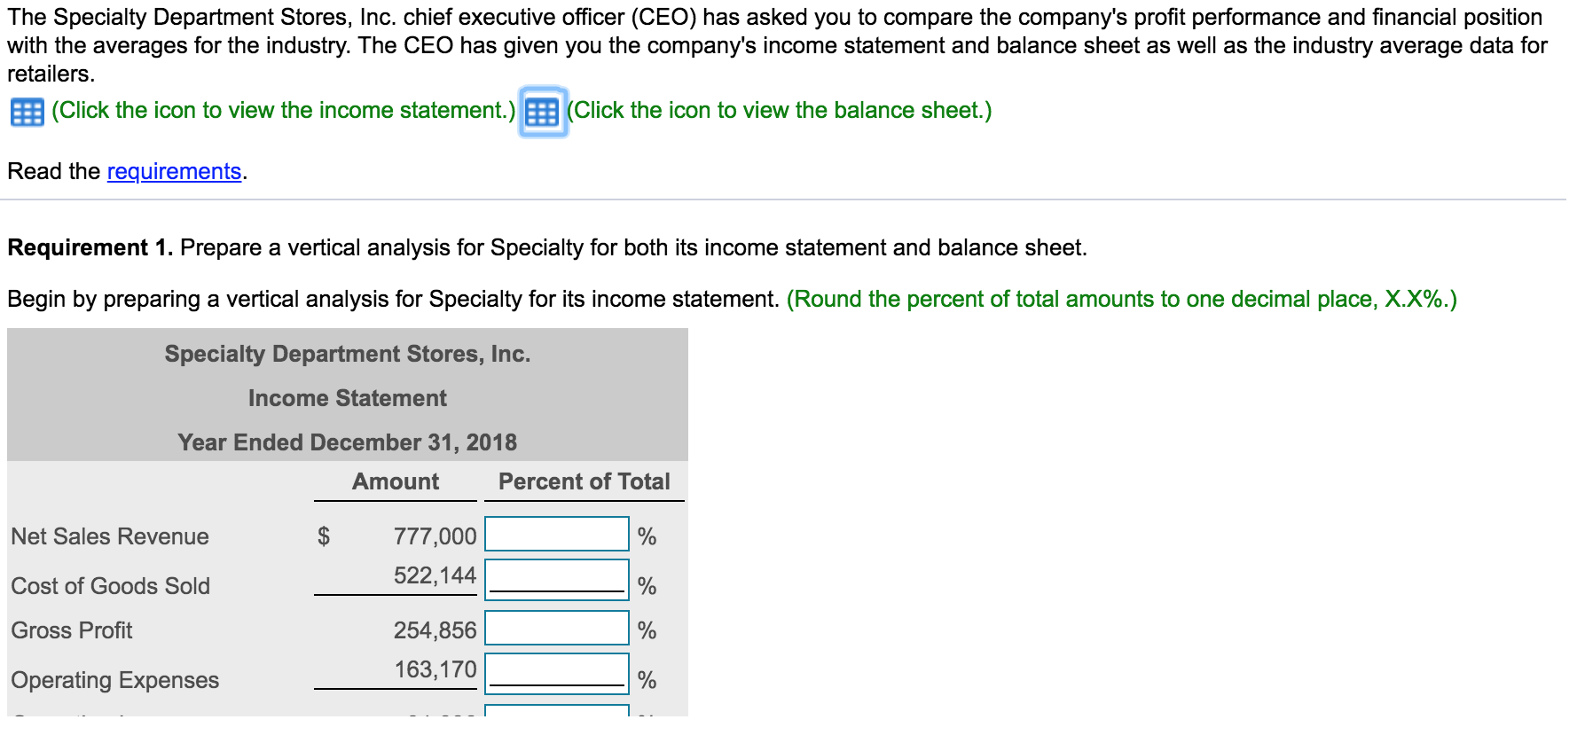
Task: Click Cost of Goods Sold percent input box
Action: tap(555, 577)
